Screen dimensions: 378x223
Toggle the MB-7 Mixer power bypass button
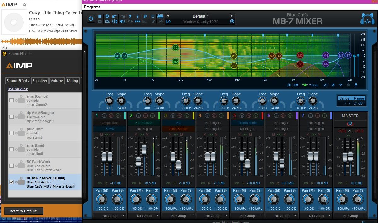pyautogui.click(x=91, y=19)
